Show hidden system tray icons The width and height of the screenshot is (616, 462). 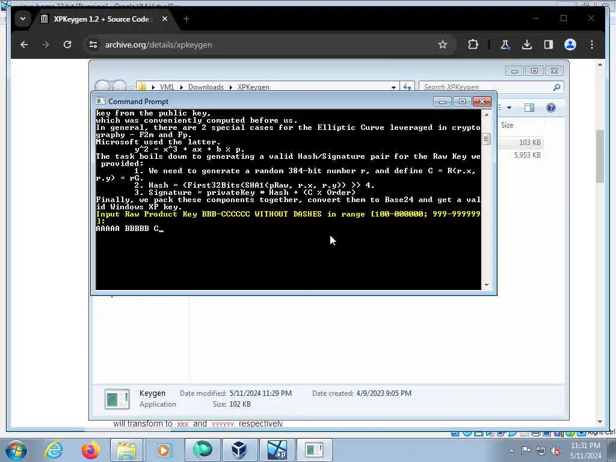[511, 451]
